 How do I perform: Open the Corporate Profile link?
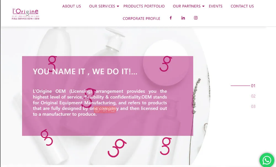click(141, 18)
